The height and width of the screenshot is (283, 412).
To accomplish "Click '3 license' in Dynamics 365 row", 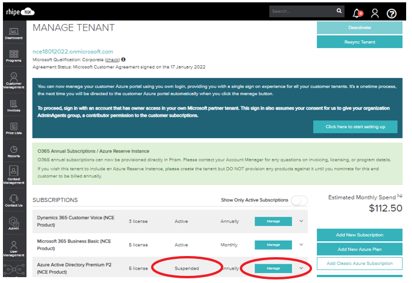I will tap(138, 221).
